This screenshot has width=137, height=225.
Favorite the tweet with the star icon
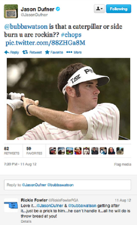click(x=47, y=52)
